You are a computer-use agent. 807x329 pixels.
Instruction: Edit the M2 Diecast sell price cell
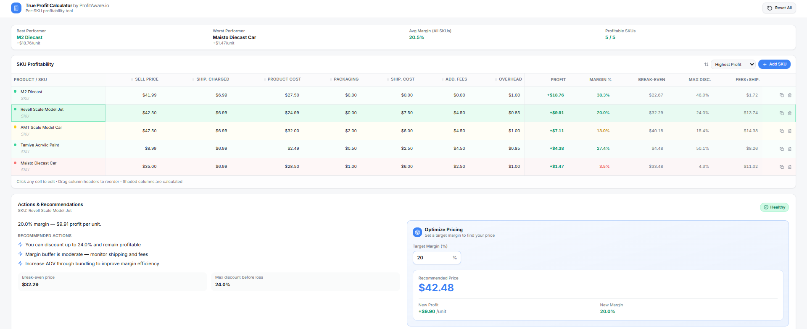click(x=149, y=95)
